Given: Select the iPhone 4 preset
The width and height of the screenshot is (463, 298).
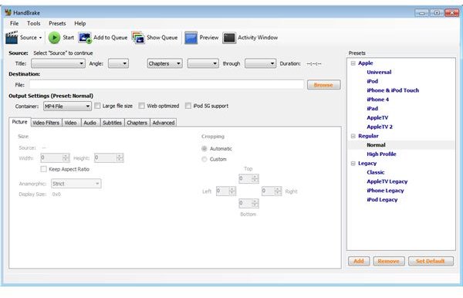Looking at the screenshot, I should tap(377, 100).
